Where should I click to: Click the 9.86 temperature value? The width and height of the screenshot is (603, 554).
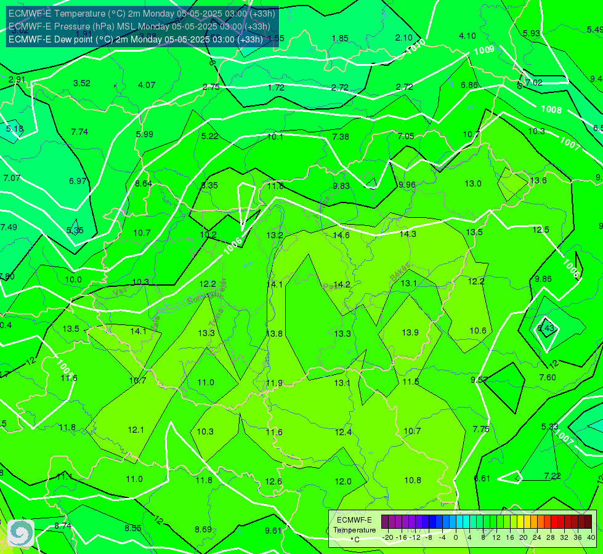[x=543, y=279]
